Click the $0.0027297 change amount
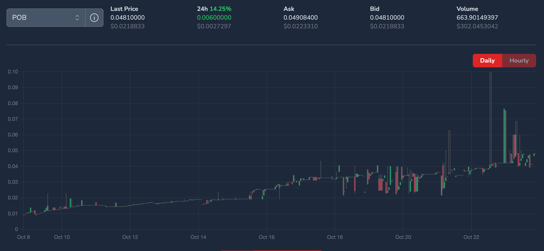This screenshot has width=544, height=251. [214, 26]
